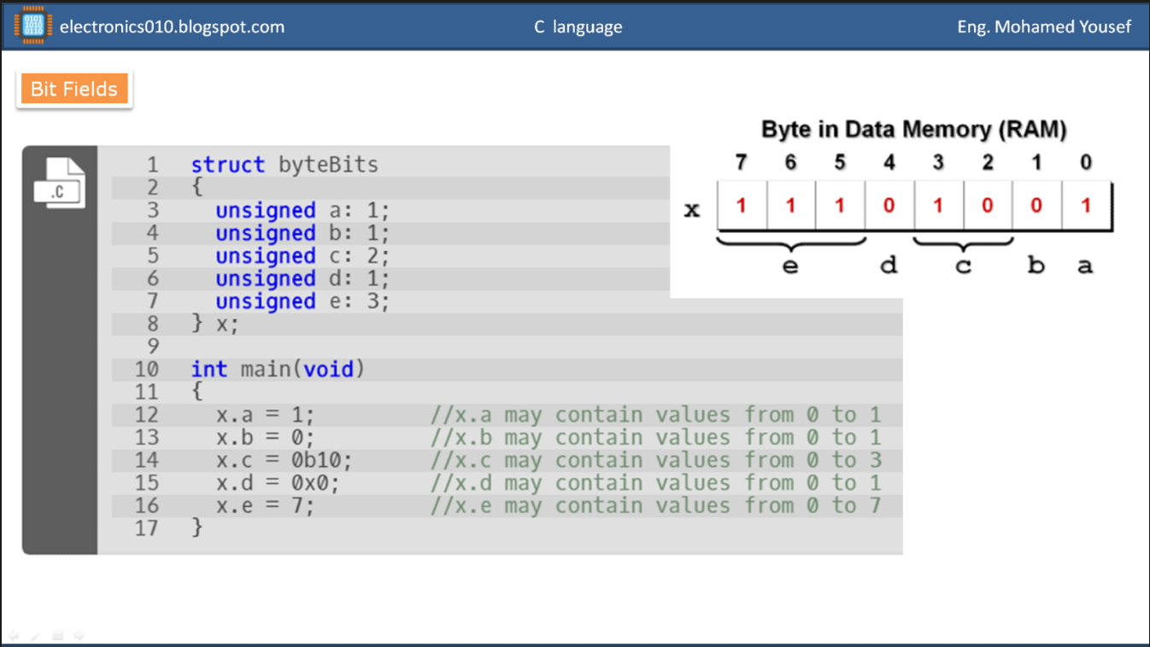
Task: Click line number 16 in code
Action: pos(146,506)
